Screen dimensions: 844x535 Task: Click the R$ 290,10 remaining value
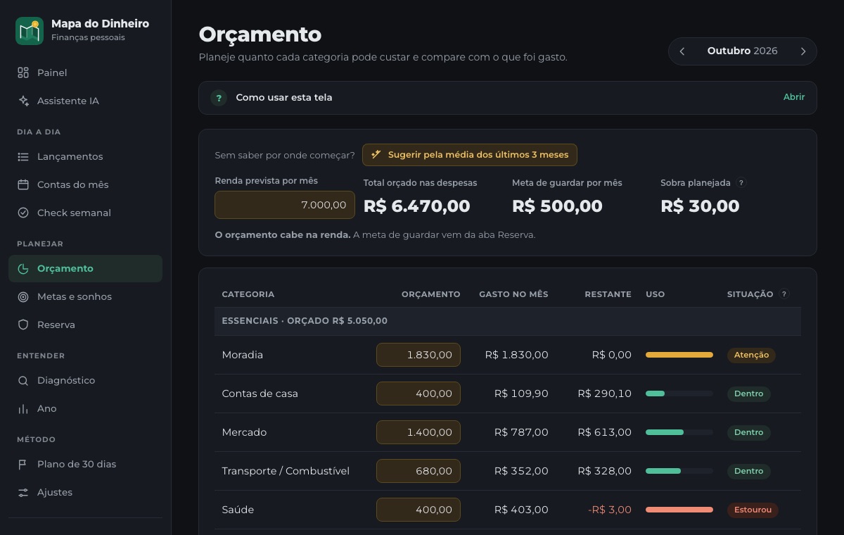click(604, 394)
